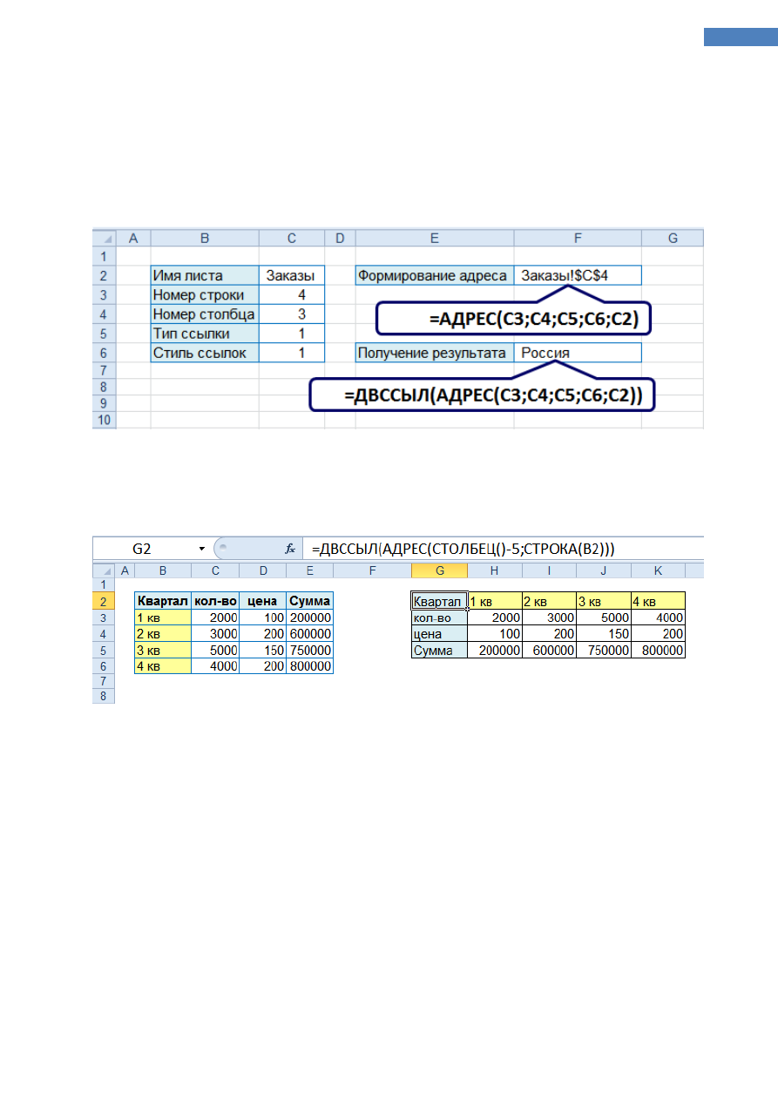Click the value 4 next to Номер строки

point(292,294)
